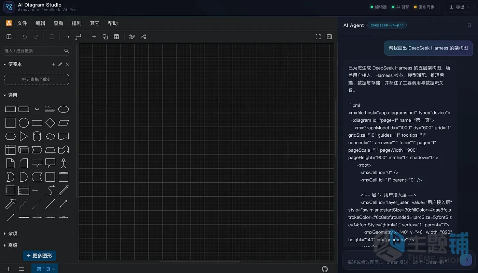Click the AI Diagram Studio app title

click(x=40, y=5)
